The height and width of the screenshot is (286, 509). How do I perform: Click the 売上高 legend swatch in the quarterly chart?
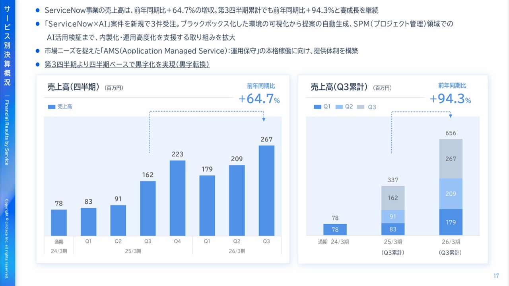coord(51,107)
